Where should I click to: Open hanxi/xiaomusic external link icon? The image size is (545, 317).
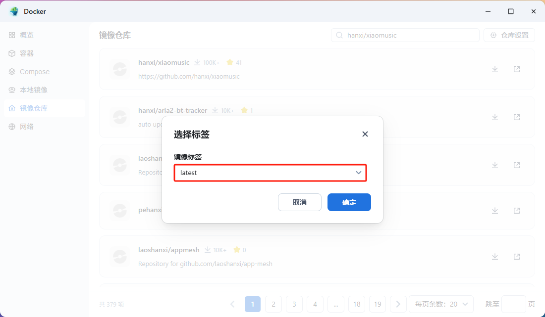(517, 69)
